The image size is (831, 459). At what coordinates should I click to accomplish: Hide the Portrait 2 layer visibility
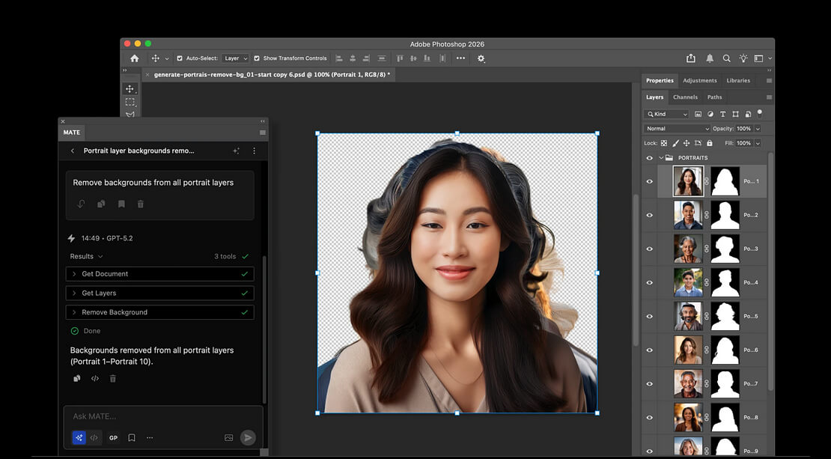tap(649, 215)
